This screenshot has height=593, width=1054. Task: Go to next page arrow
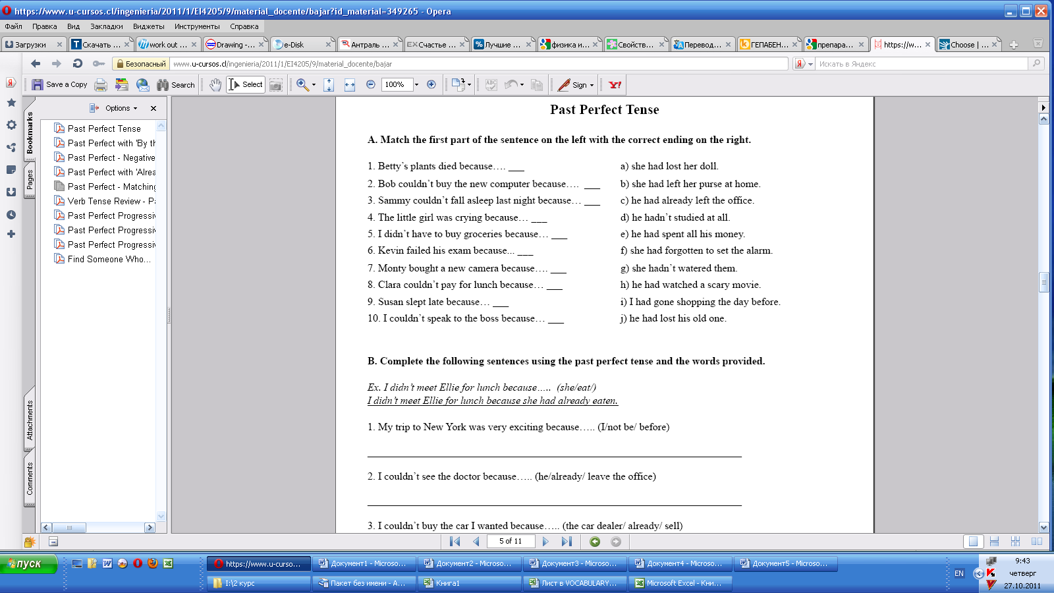tap(545, 542)
